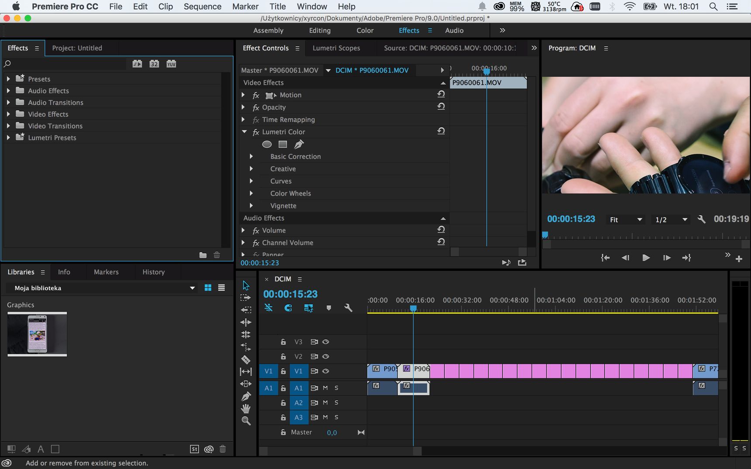Create 4-point polygon mask for Lumetri Color

tap(283, 144)
